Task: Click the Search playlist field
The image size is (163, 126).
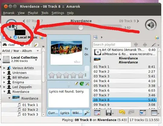Action: point(112,44)
